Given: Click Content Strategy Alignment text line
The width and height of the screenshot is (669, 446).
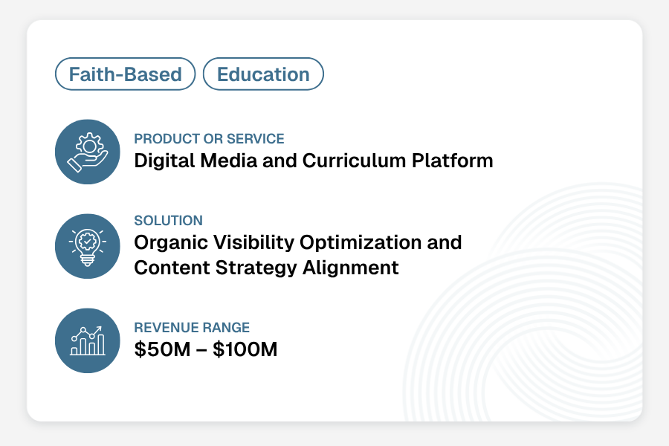Looking at the screenshot, I should coord(266,268).
